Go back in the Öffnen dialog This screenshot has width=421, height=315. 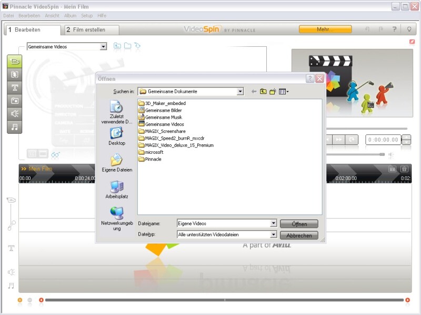pos(254,91)
